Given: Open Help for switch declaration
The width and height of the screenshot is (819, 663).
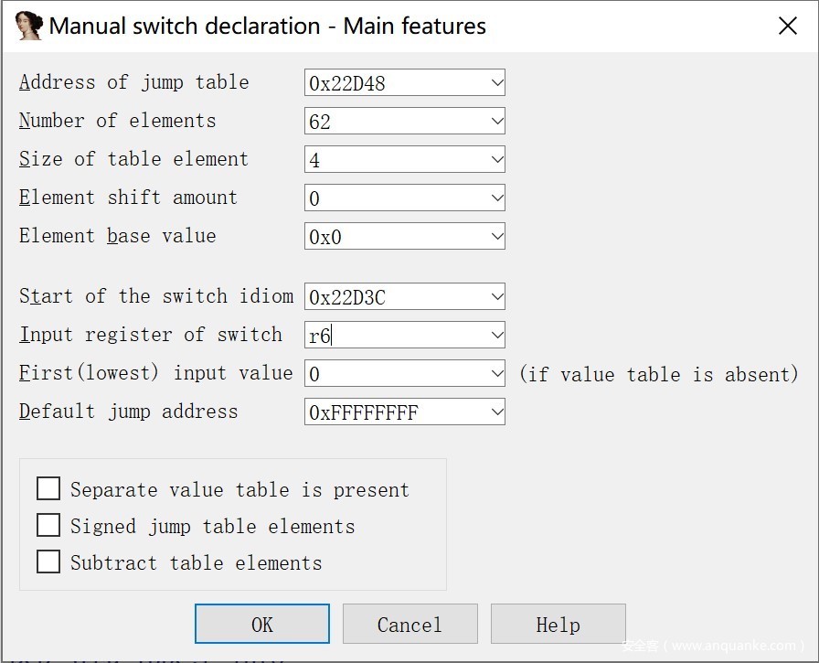Looking at the screenshot, I should pos(558,625).
